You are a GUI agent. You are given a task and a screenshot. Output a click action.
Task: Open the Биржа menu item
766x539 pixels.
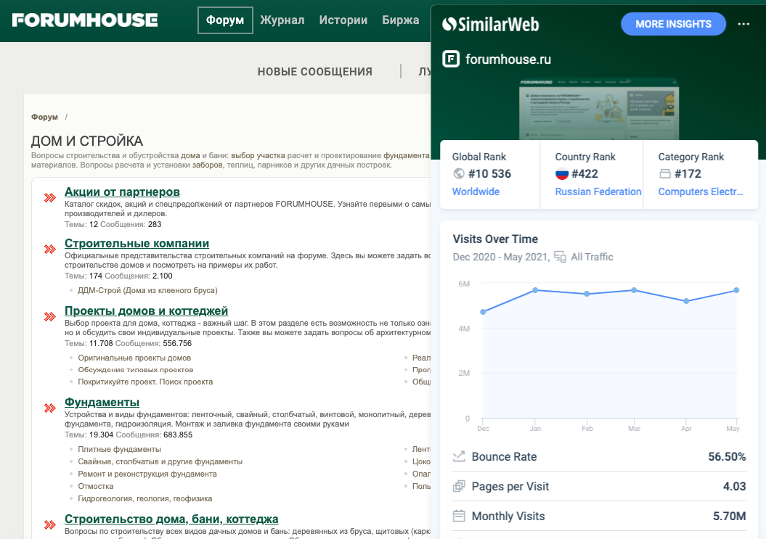coord(401,20)
